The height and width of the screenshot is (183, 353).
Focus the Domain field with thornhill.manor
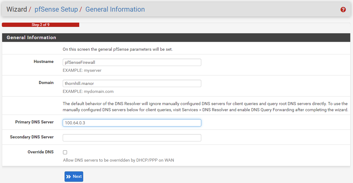tap(132, 83)
